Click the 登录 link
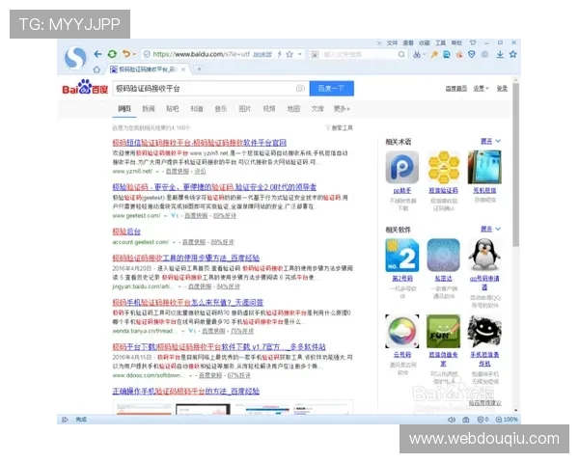 click(502, 88)
